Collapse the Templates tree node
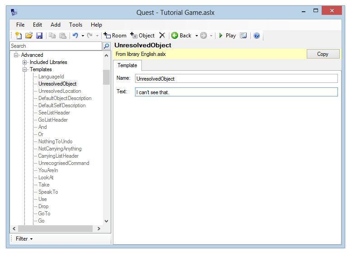Screen dimensions: 351x255 [x=25, y=69]
